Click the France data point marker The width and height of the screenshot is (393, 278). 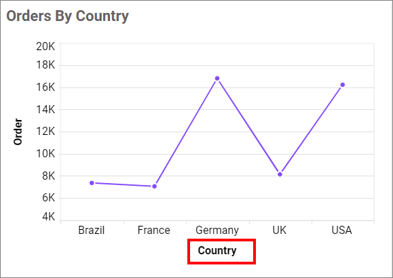tap(155, 186)
